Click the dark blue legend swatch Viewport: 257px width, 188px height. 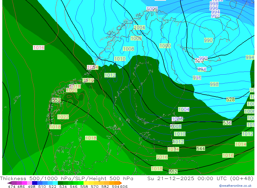tap(35, 183)
